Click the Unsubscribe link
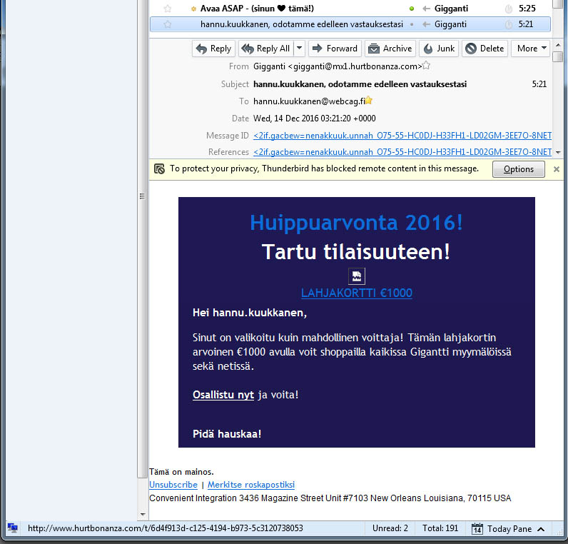This screenshot has width=568, height=544. (173, 485)
